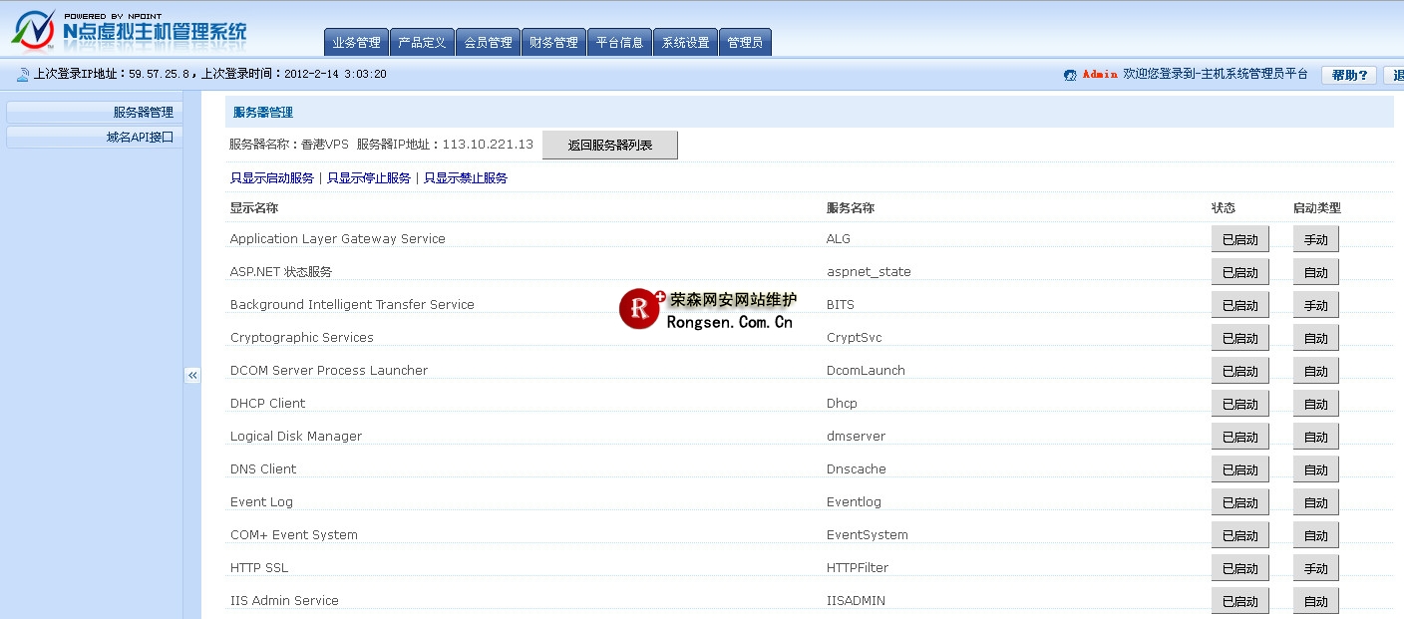Click the last-login user icon
The image size is (1404, 619).
coord(22,75)
